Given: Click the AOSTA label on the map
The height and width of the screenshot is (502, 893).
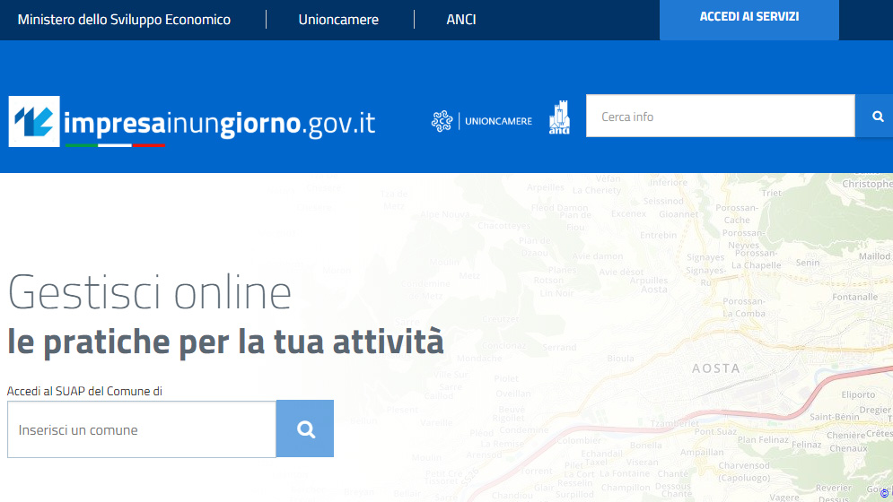Looking at the screenshot, I should [716, 368].
